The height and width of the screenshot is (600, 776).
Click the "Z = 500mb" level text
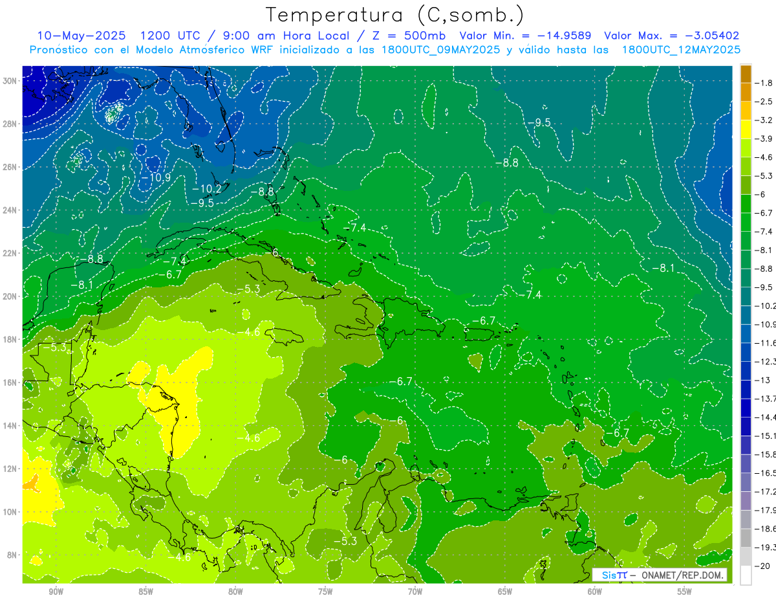tap(407, 36)
